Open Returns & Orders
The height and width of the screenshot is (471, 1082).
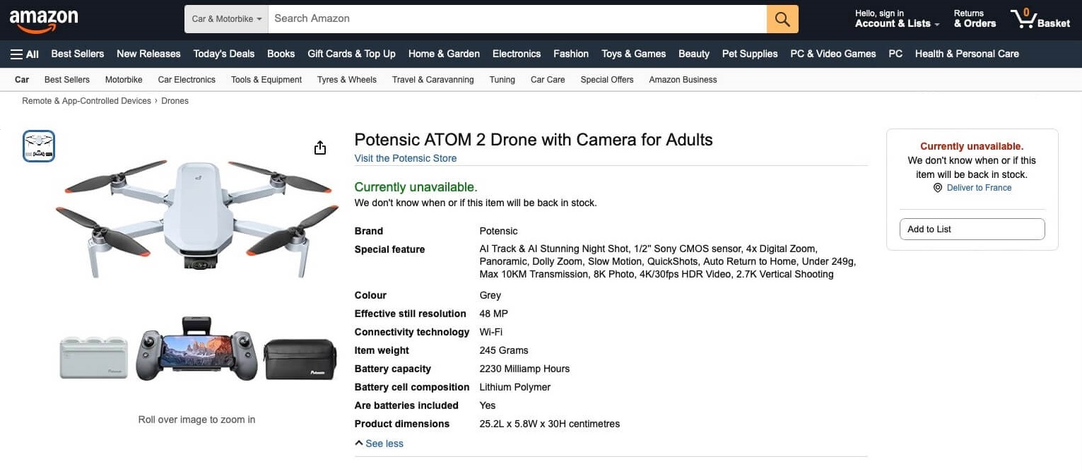click(x=975, y=18)
